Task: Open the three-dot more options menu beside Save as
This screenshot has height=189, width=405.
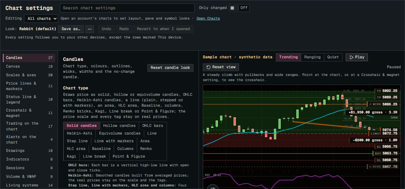Action: click(90, 29)
